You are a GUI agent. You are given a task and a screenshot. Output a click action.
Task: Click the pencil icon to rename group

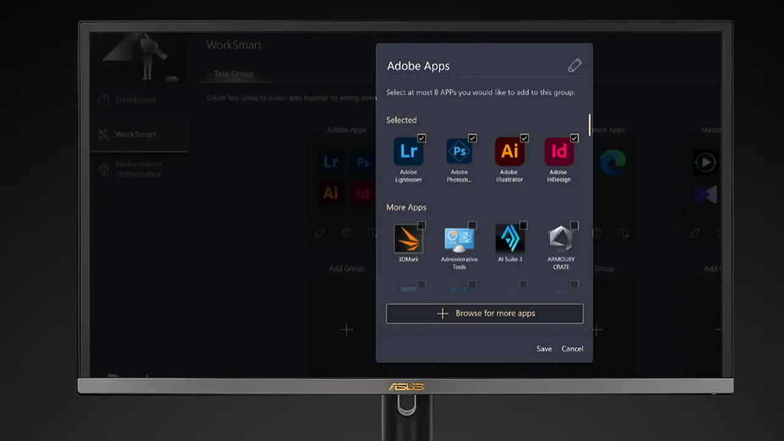[x=575, y=66]
